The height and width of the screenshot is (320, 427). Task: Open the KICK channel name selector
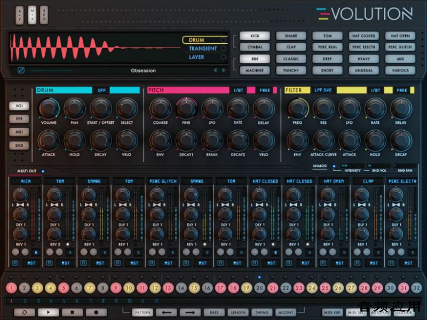(26, 181)
